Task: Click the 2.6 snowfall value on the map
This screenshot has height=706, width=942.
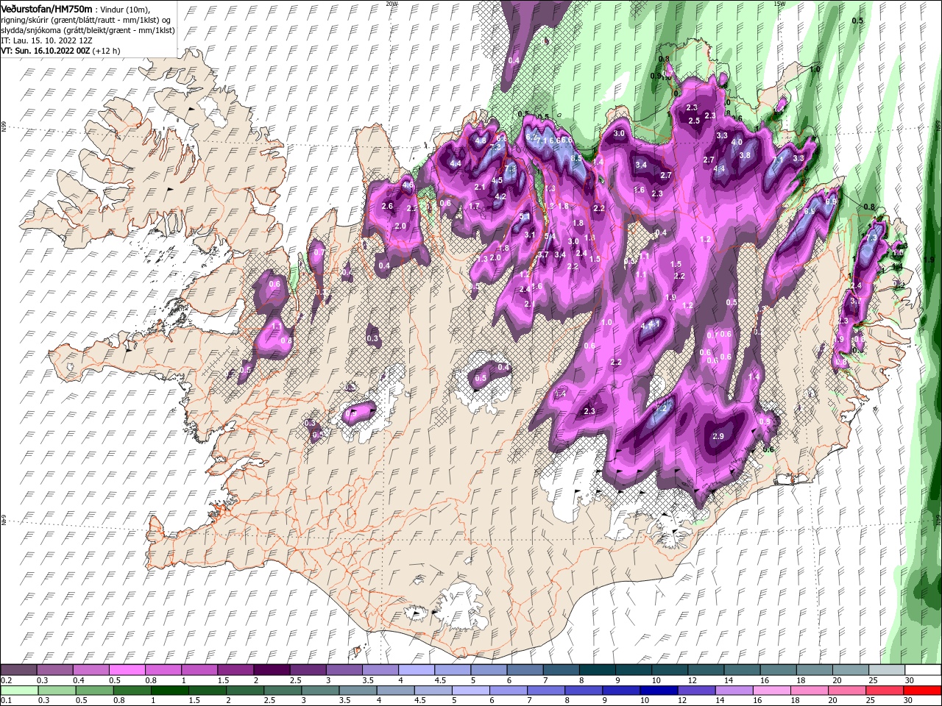Action: [387, 207]
